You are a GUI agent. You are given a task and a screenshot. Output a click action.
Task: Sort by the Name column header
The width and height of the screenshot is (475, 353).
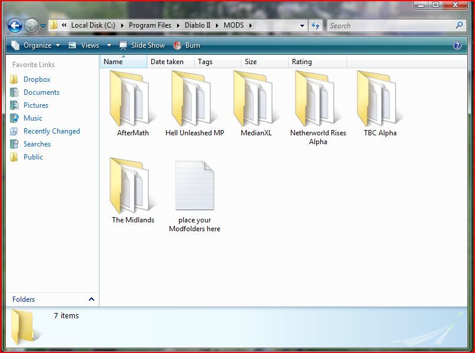click(x=123, y=62)
